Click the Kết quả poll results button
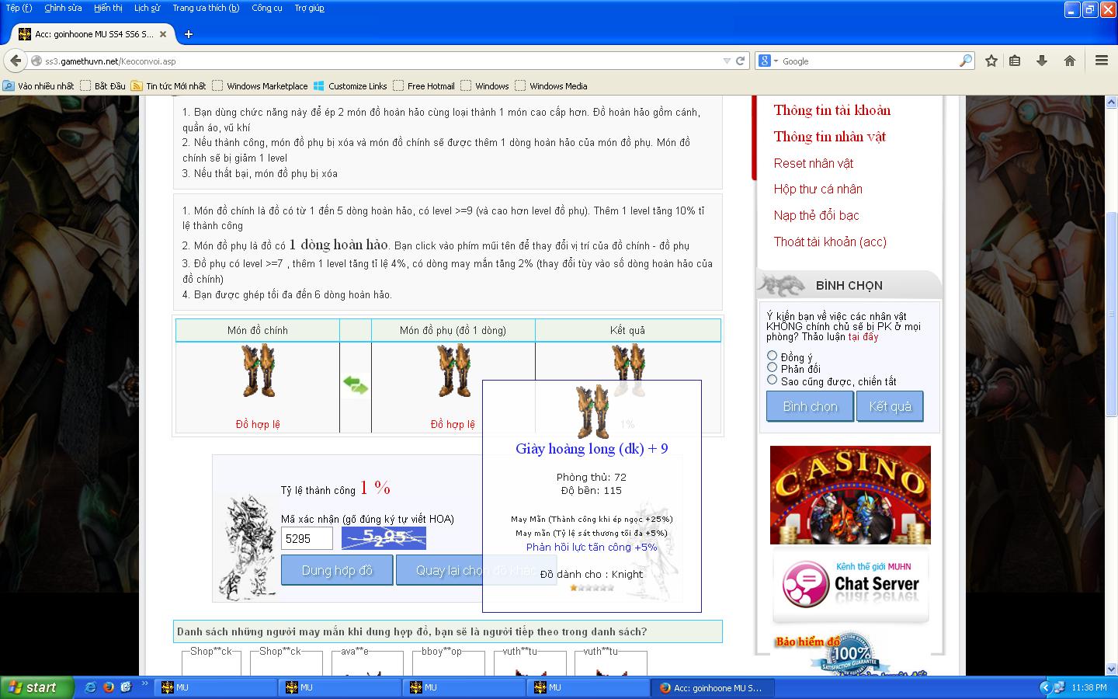 point(890,406)
